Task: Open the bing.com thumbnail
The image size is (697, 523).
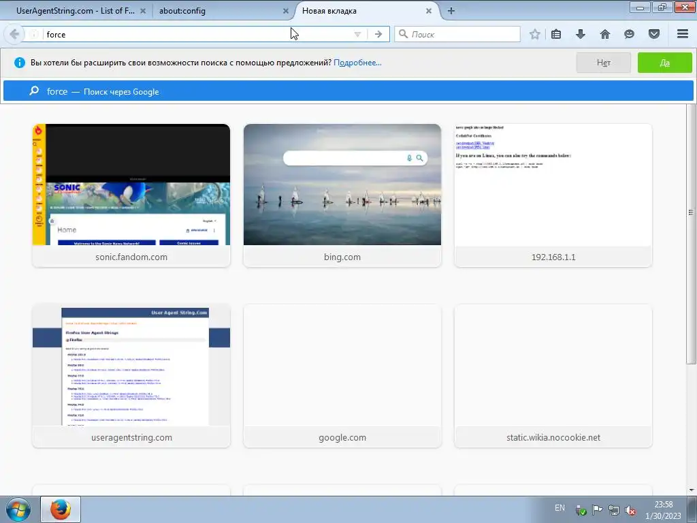Action: pyautogui.click(x=342, y=195)
